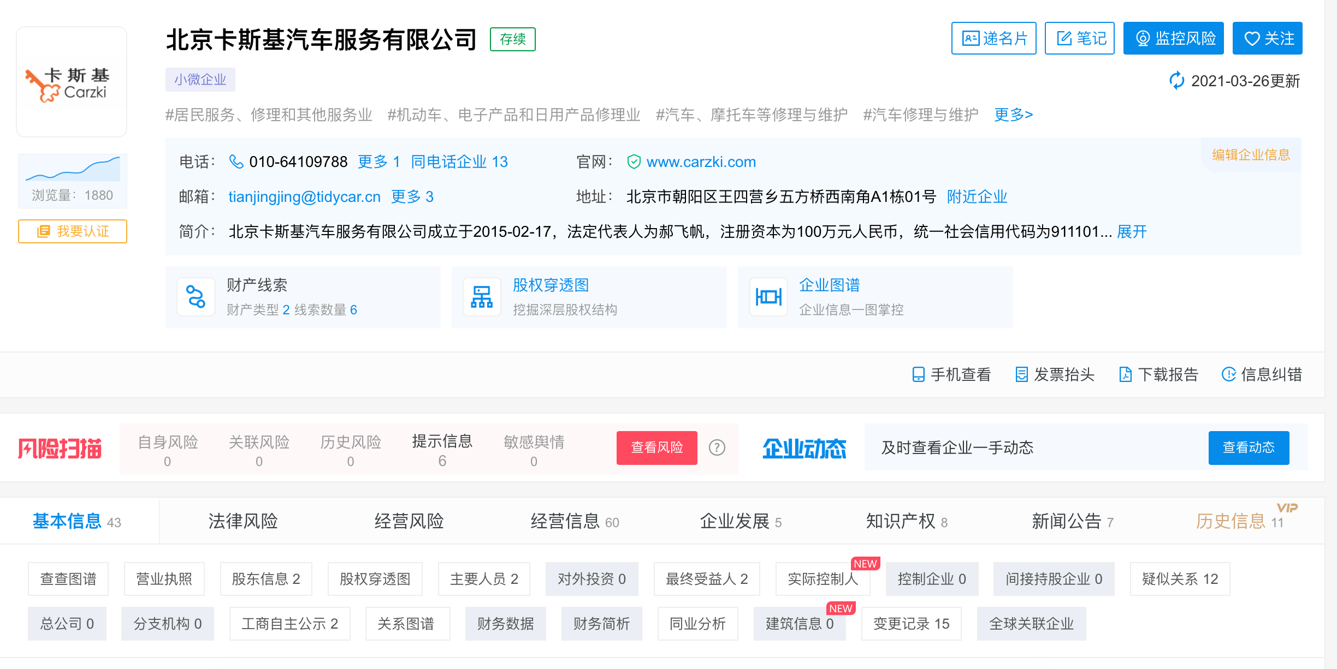Screen dimensions: 1337x669
Task: Open the 企业图谱 diagram icon
Action: 768,297
